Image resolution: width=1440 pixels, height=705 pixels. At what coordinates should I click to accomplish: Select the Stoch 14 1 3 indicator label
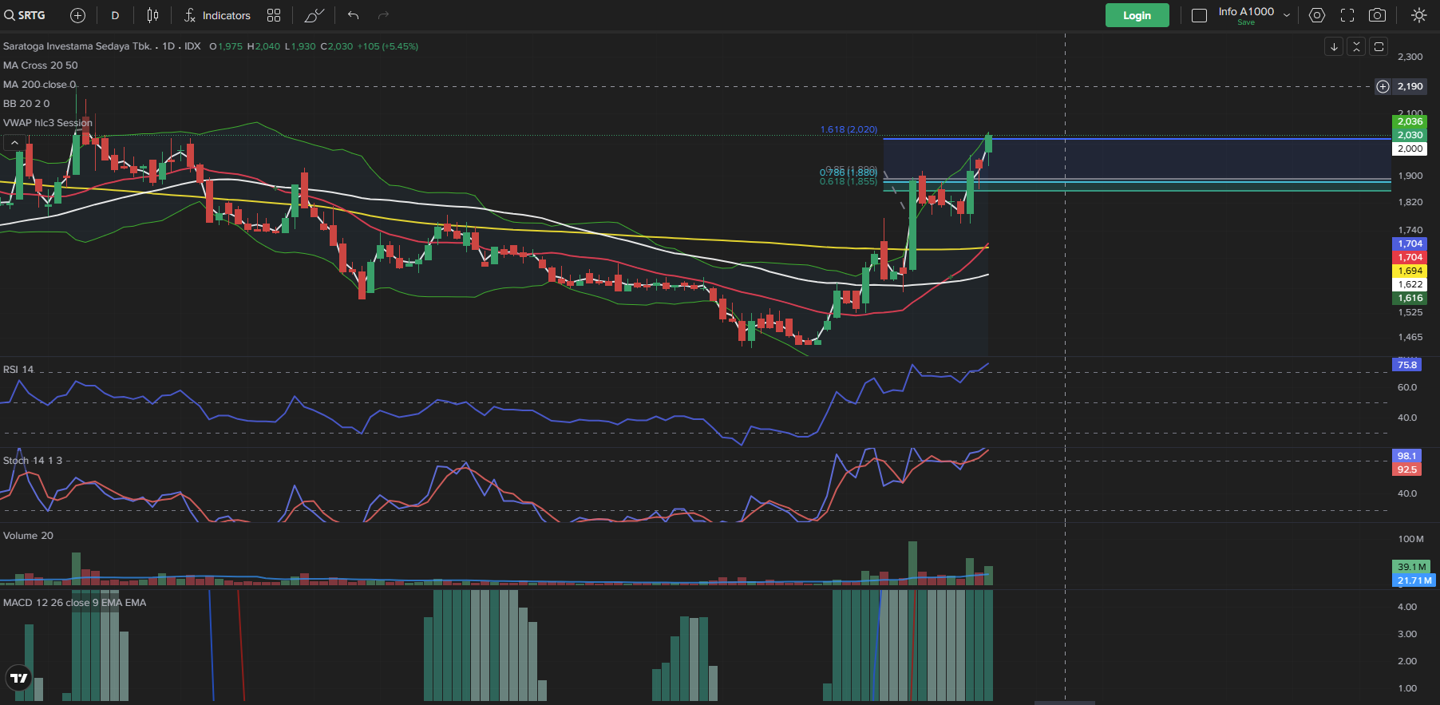(33, 461)
